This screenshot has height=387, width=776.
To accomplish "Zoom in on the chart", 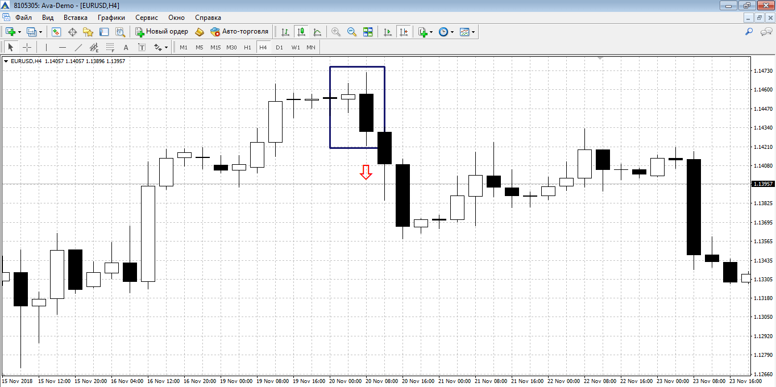I will [336, 32].
